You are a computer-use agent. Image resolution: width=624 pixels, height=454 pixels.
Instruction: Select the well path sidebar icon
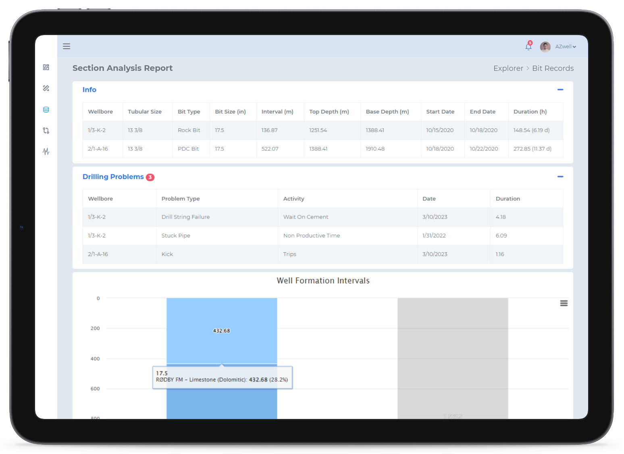coord(46,130)
